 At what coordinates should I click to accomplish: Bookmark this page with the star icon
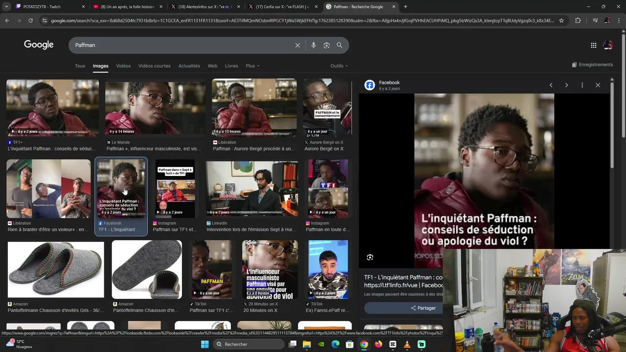(x=561, y=21)
